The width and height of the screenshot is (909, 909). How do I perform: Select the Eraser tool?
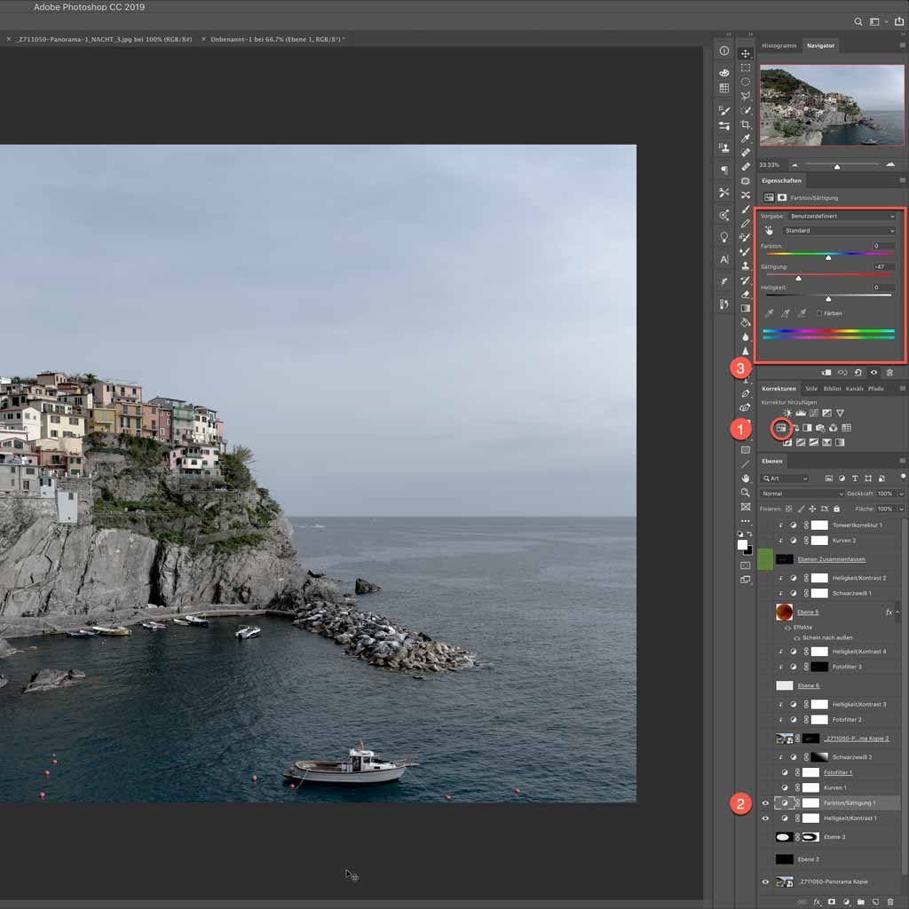(x=746, y=294)
